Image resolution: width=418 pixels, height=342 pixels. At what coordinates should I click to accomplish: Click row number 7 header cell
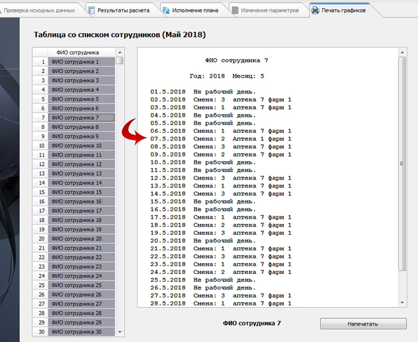(x=41, y=117)
